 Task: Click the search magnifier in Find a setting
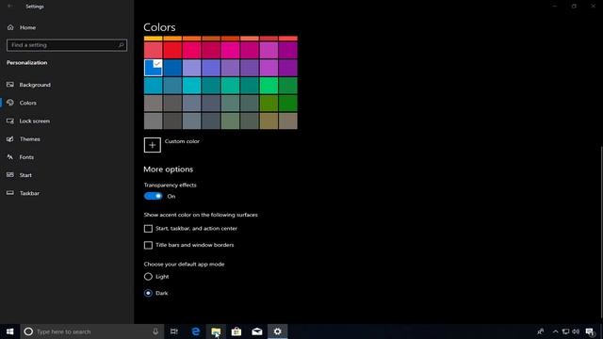click(x=121, y=45)
